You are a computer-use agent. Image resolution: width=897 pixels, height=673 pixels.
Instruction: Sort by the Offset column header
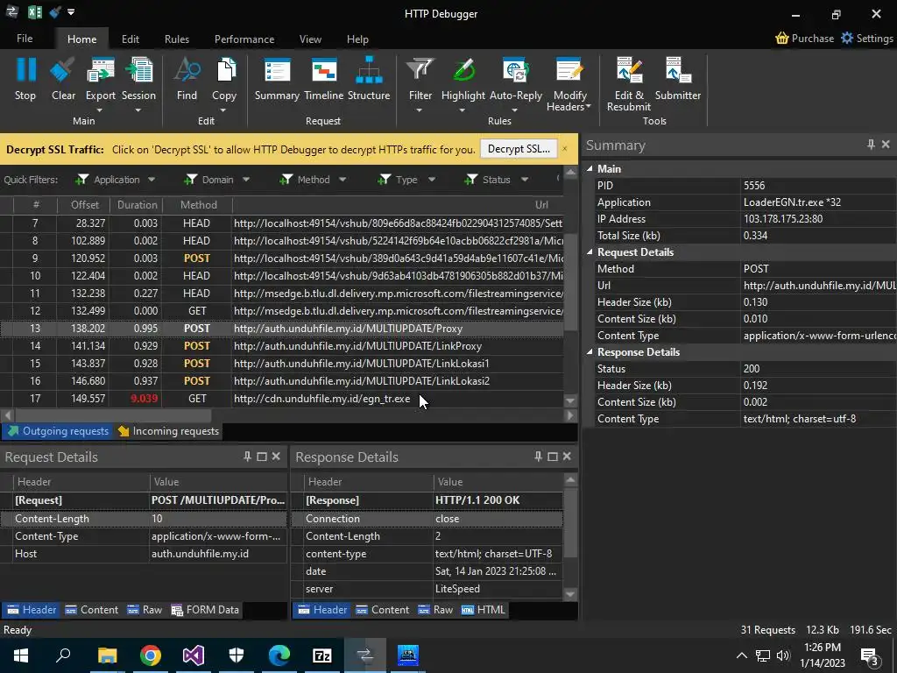tap(85, 205)
